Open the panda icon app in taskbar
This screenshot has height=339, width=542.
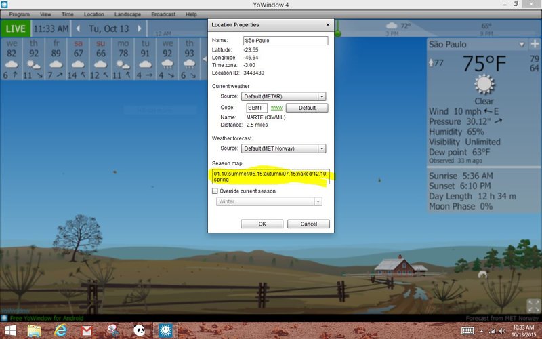[139, 331]
